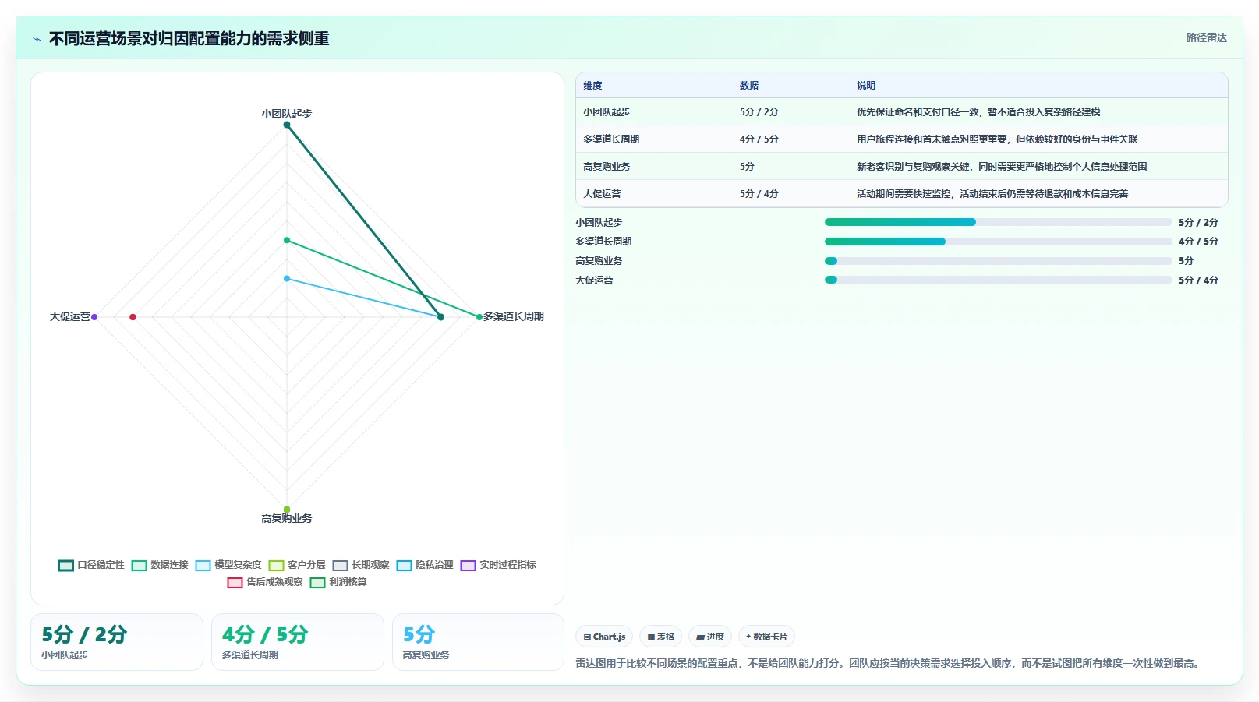Screen dimensions: 1259x702
Task: Select the light blue point on radar vertical axis
Action: pos(287,278)
